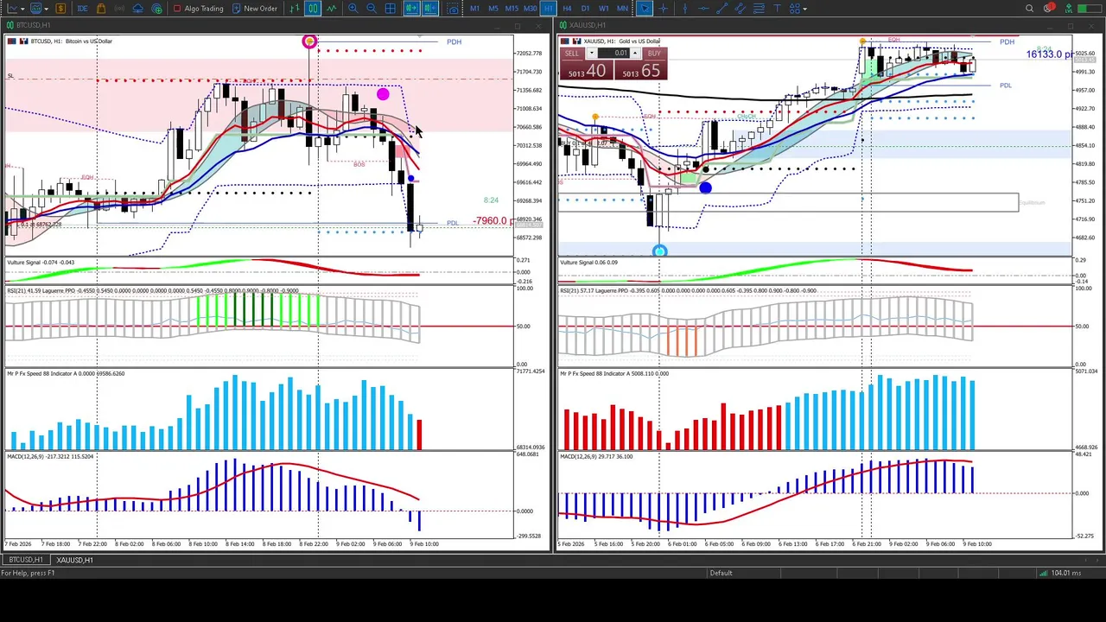The image size is (1106, 622).
Task: Switch to BTCUSD,H1 bottom tab
Action: (x=25, y=560)
